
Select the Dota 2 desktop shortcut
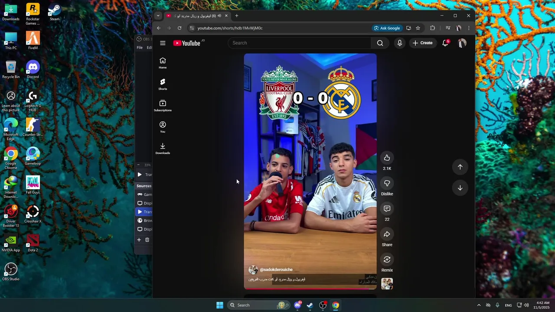33,243
